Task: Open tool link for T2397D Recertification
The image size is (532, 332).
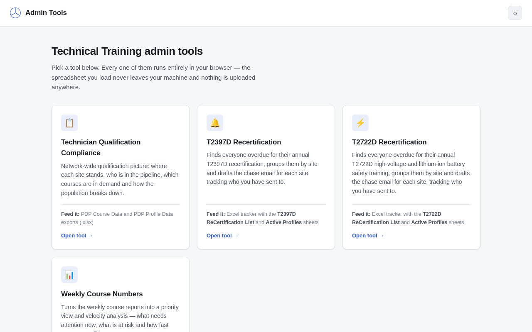Action: (x=222, y=236)
